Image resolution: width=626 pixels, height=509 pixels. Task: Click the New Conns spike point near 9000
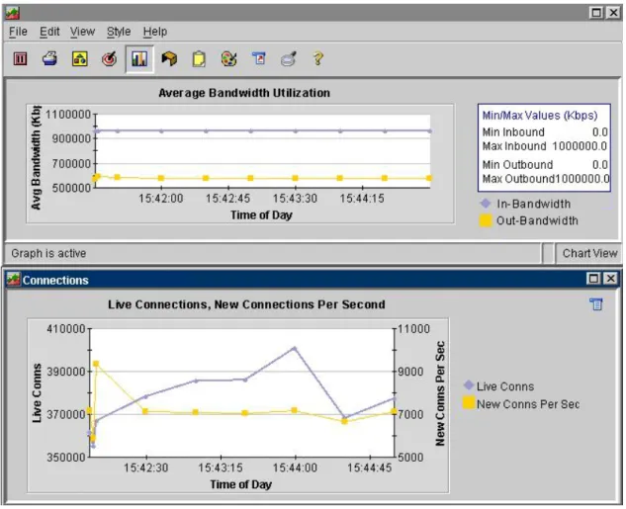[96, 364]
